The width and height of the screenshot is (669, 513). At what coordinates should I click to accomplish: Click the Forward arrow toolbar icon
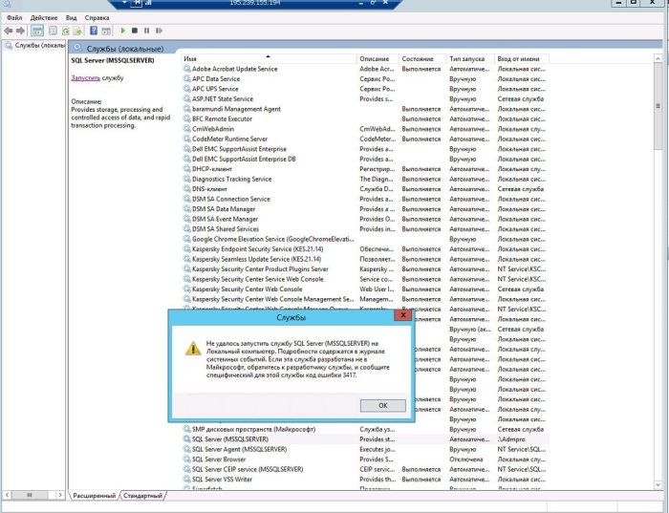point(20,31)
